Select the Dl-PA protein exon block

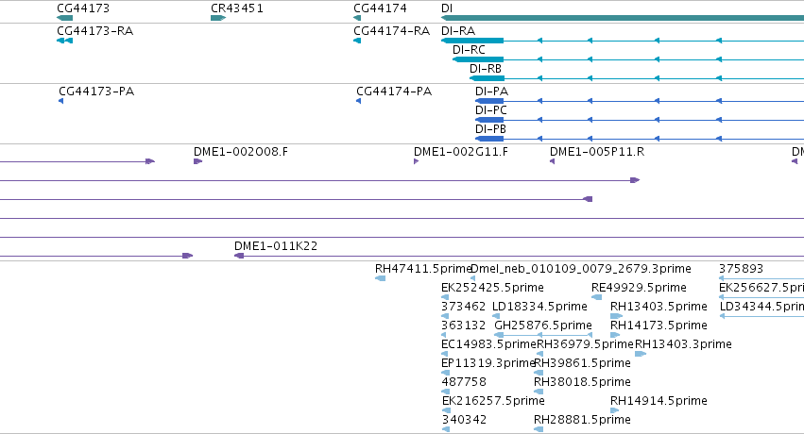(489, 101)
